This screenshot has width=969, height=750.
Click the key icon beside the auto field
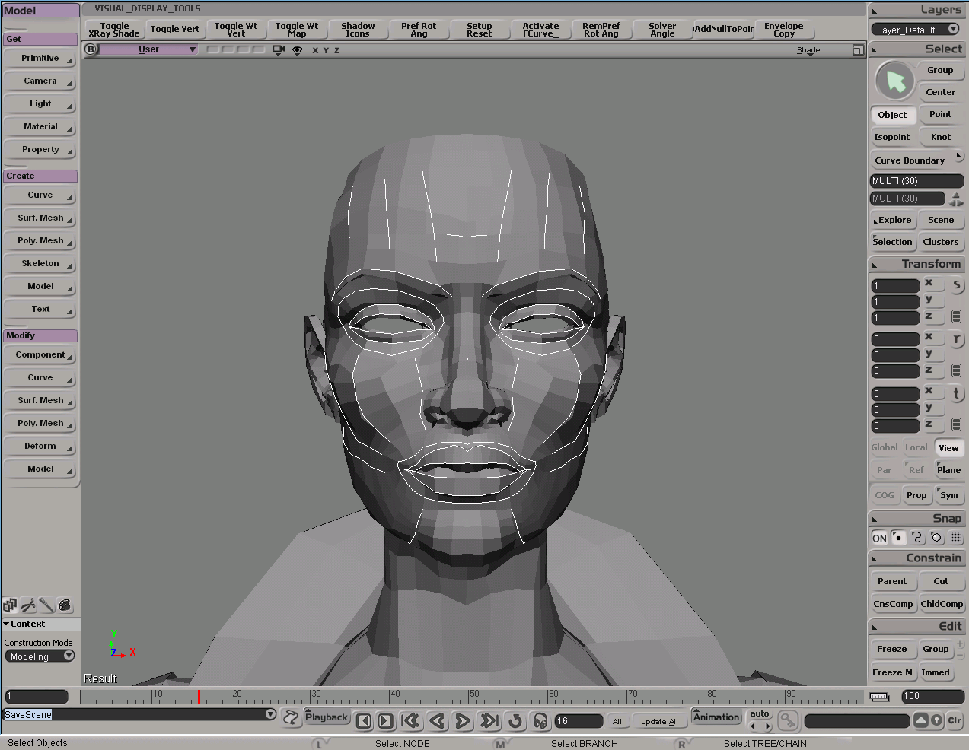(x=788, y=721)
